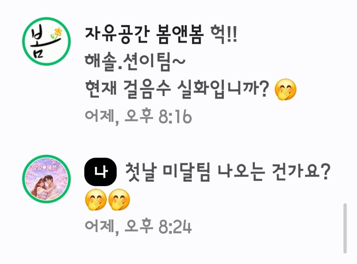This screenshot has width=357, height=264.
Task: Tap the black 나 badge
Action: pyautogui.click(x=100, y=171)
